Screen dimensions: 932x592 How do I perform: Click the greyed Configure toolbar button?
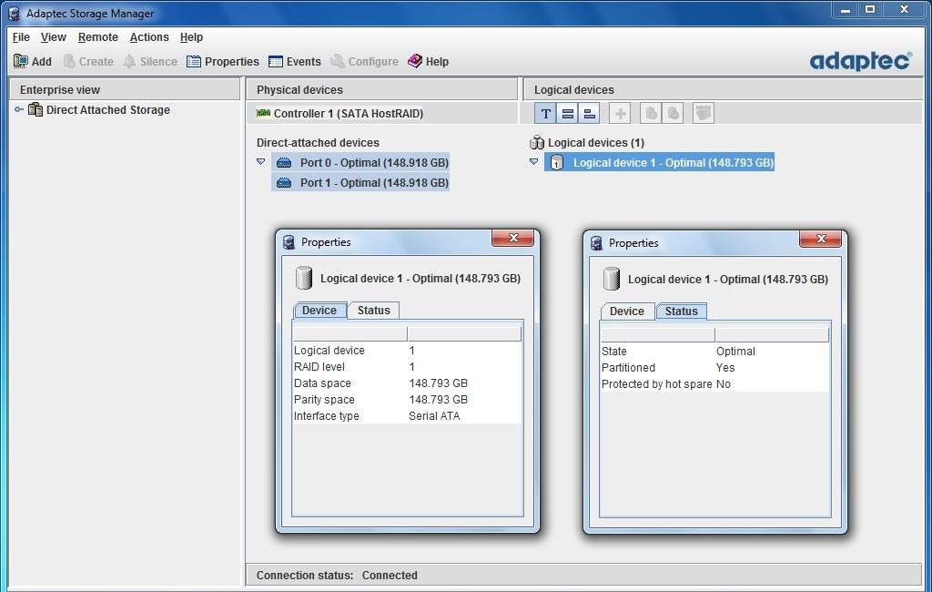(x=364, y=61)
